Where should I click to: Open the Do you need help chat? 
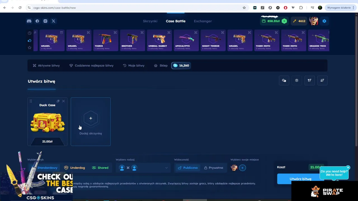334,173
